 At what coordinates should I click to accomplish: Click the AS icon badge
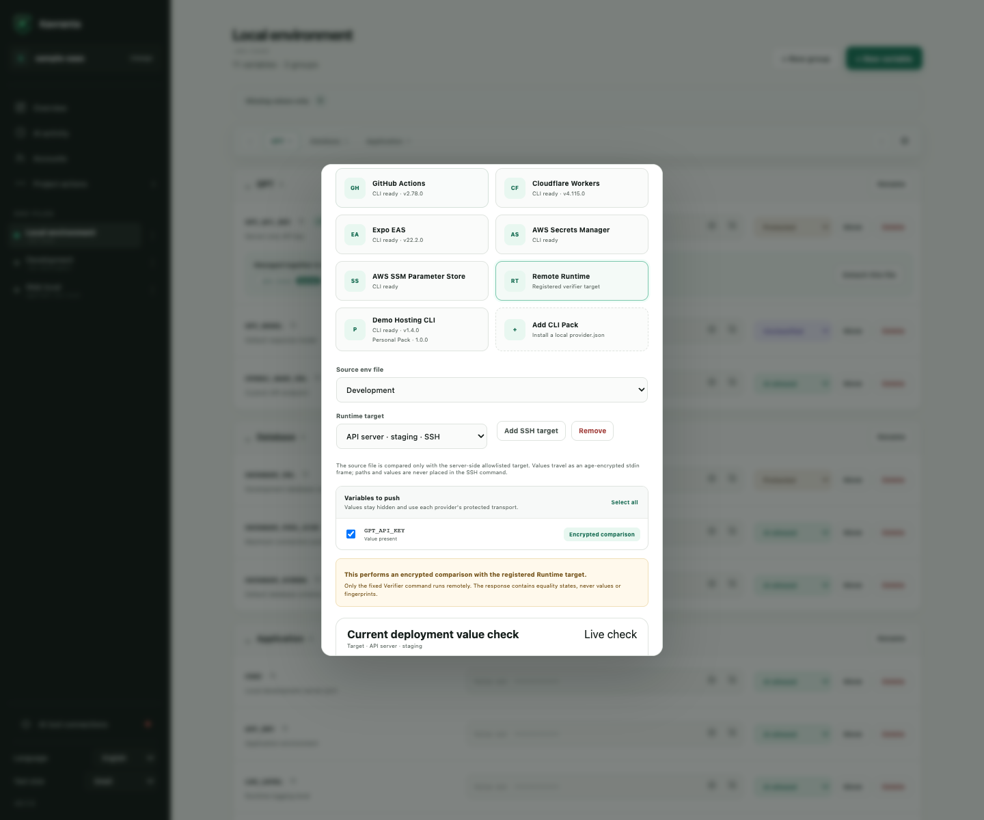point(515,234)
